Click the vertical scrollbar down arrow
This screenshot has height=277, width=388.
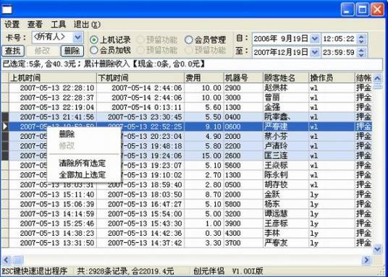[x=377, y=249]
